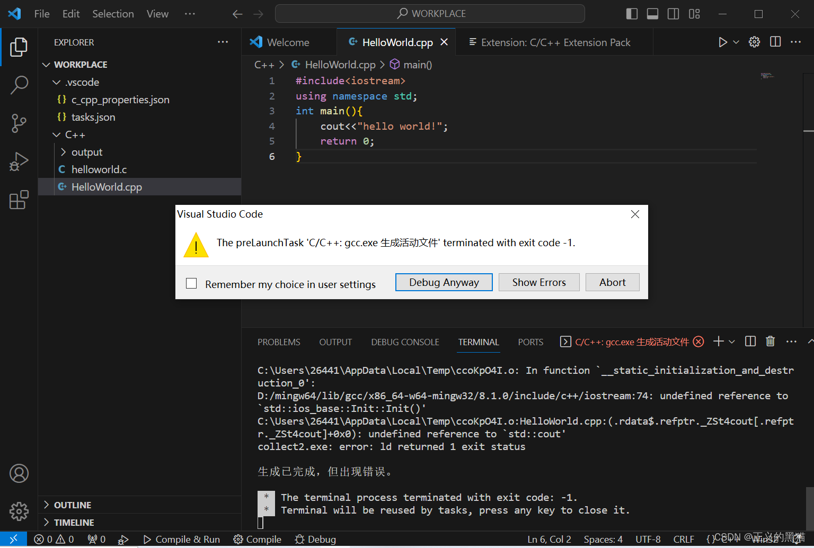Toggle the bottom Panel layout icon
Screen dimensions: 814x548
(652, 14)
